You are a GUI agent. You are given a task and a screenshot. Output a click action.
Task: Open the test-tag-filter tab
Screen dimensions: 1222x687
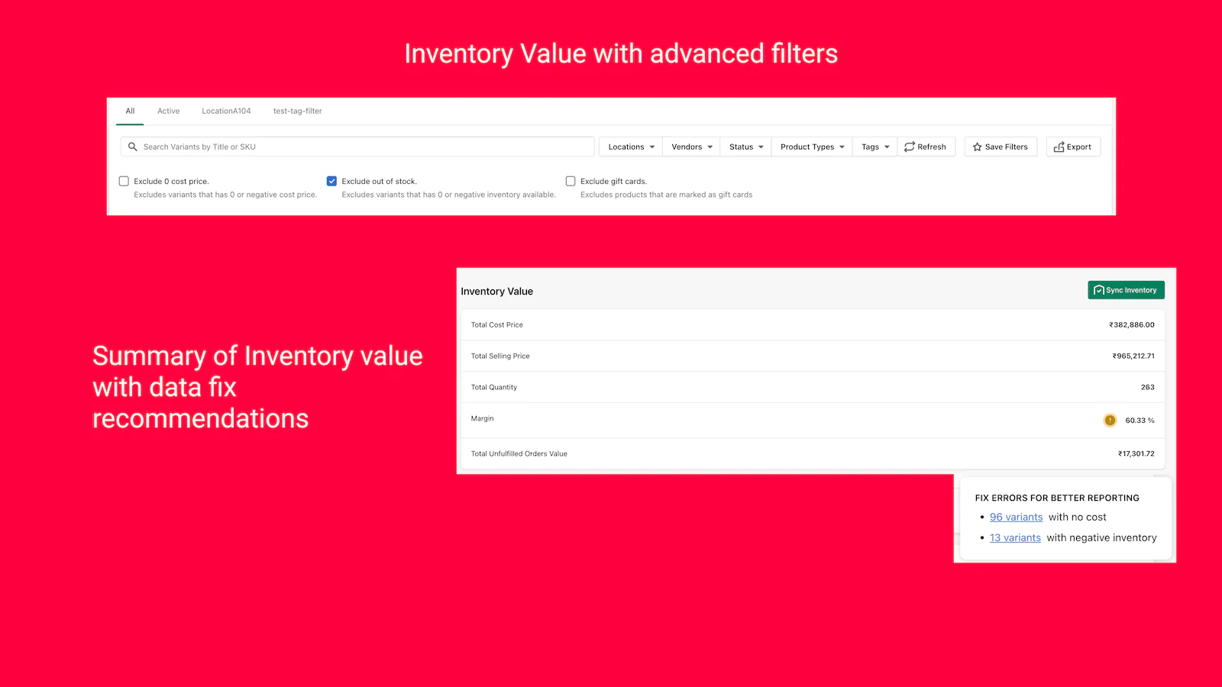point(297,111)
